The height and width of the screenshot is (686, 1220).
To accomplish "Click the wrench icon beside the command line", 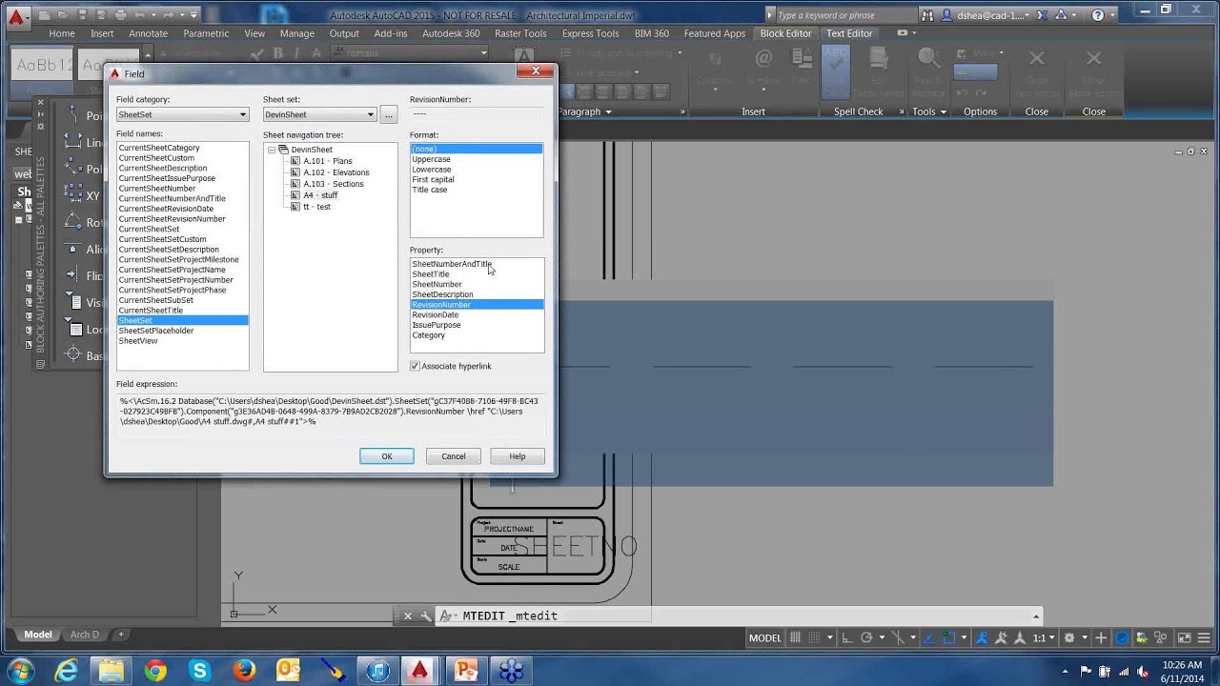I will coord(425,616).
